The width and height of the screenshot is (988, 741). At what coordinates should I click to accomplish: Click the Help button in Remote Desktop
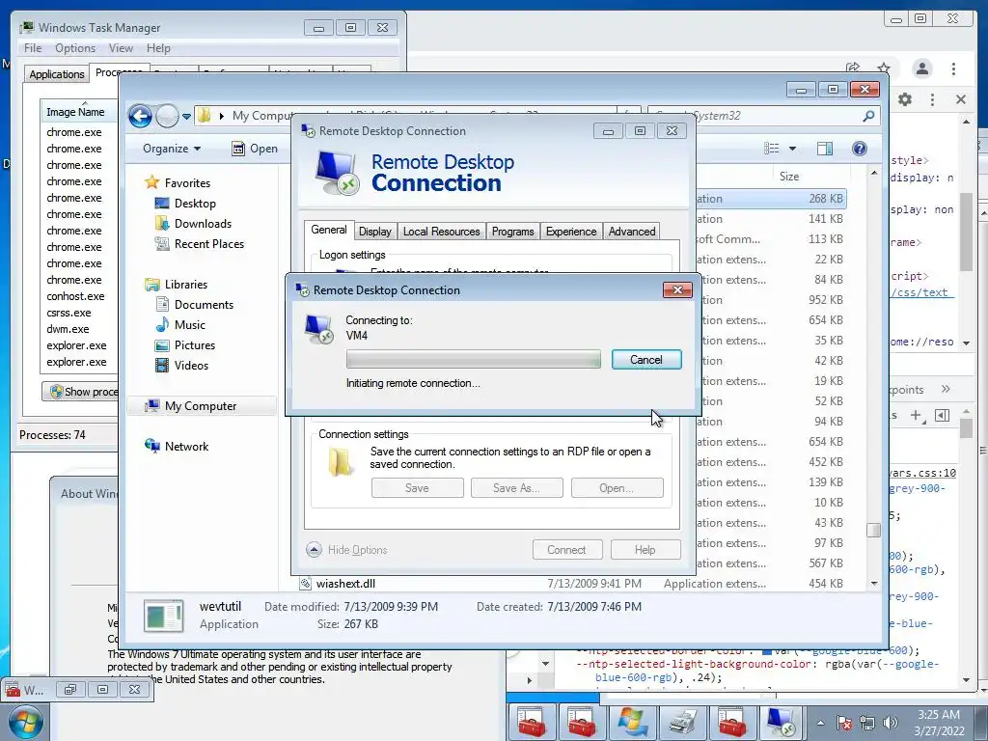click(x=645, y=549)
